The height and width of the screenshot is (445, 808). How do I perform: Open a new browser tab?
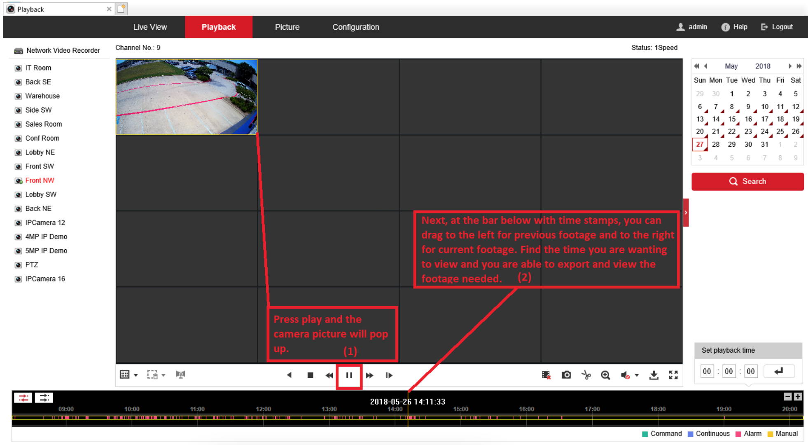[x=121, y=9]
